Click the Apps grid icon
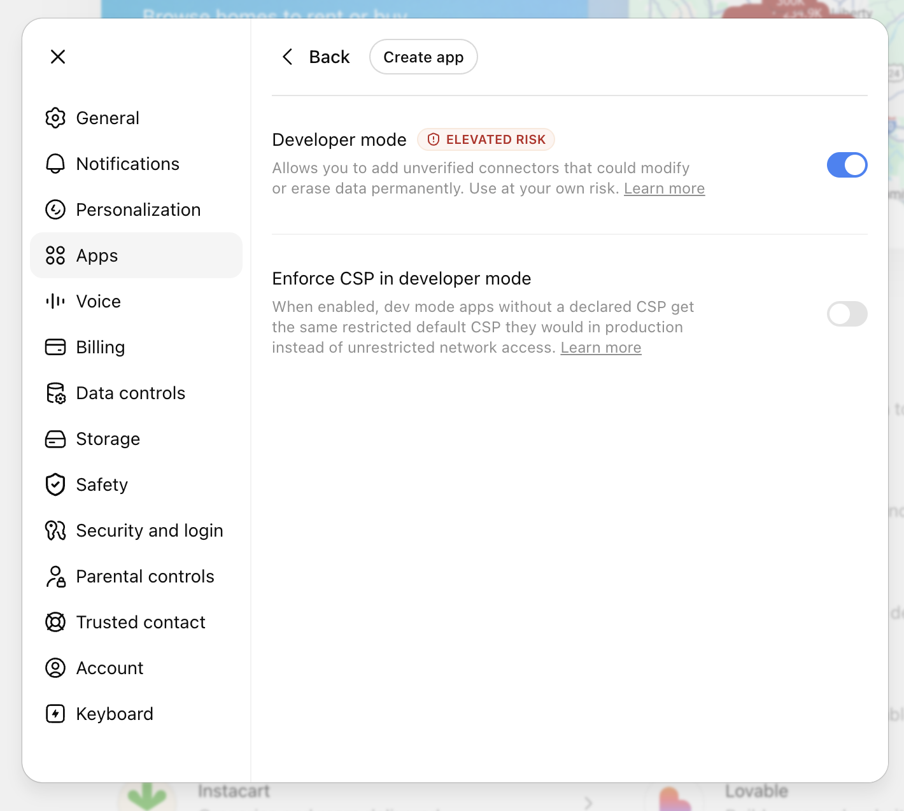 [55, 255]
